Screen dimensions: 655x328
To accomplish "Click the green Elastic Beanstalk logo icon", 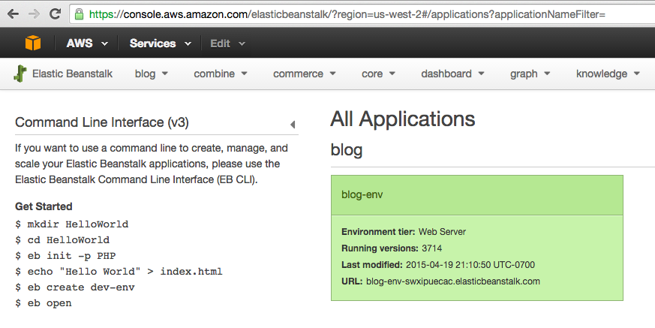I will 20,74.
